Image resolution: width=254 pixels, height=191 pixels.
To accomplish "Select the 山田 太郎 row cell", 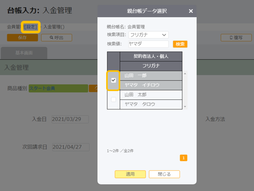I will 151,95.
